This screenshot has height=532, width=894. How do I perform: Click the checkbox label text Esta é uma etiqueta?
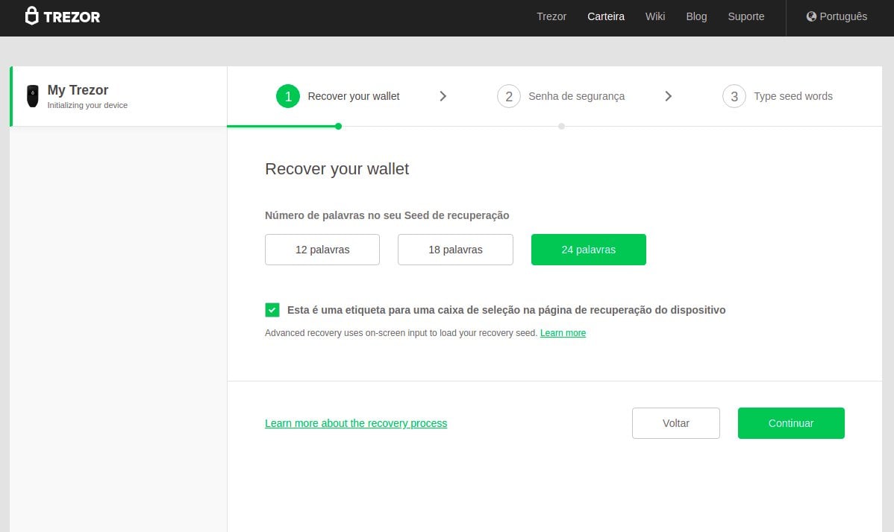click(x=506, y=310)
